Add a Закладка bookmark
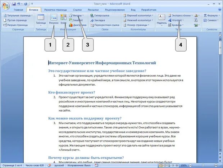Image resolution: width=223 pixels, height=168 pixels. click(97, 20)
